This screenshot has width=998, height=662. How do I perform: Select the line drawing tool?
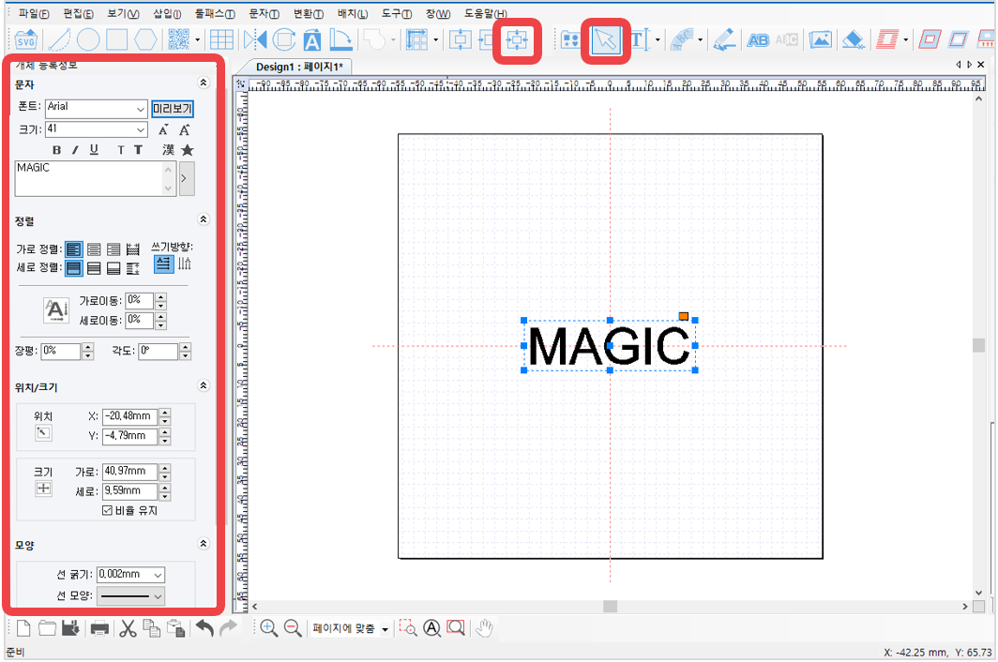click(59, 39)
